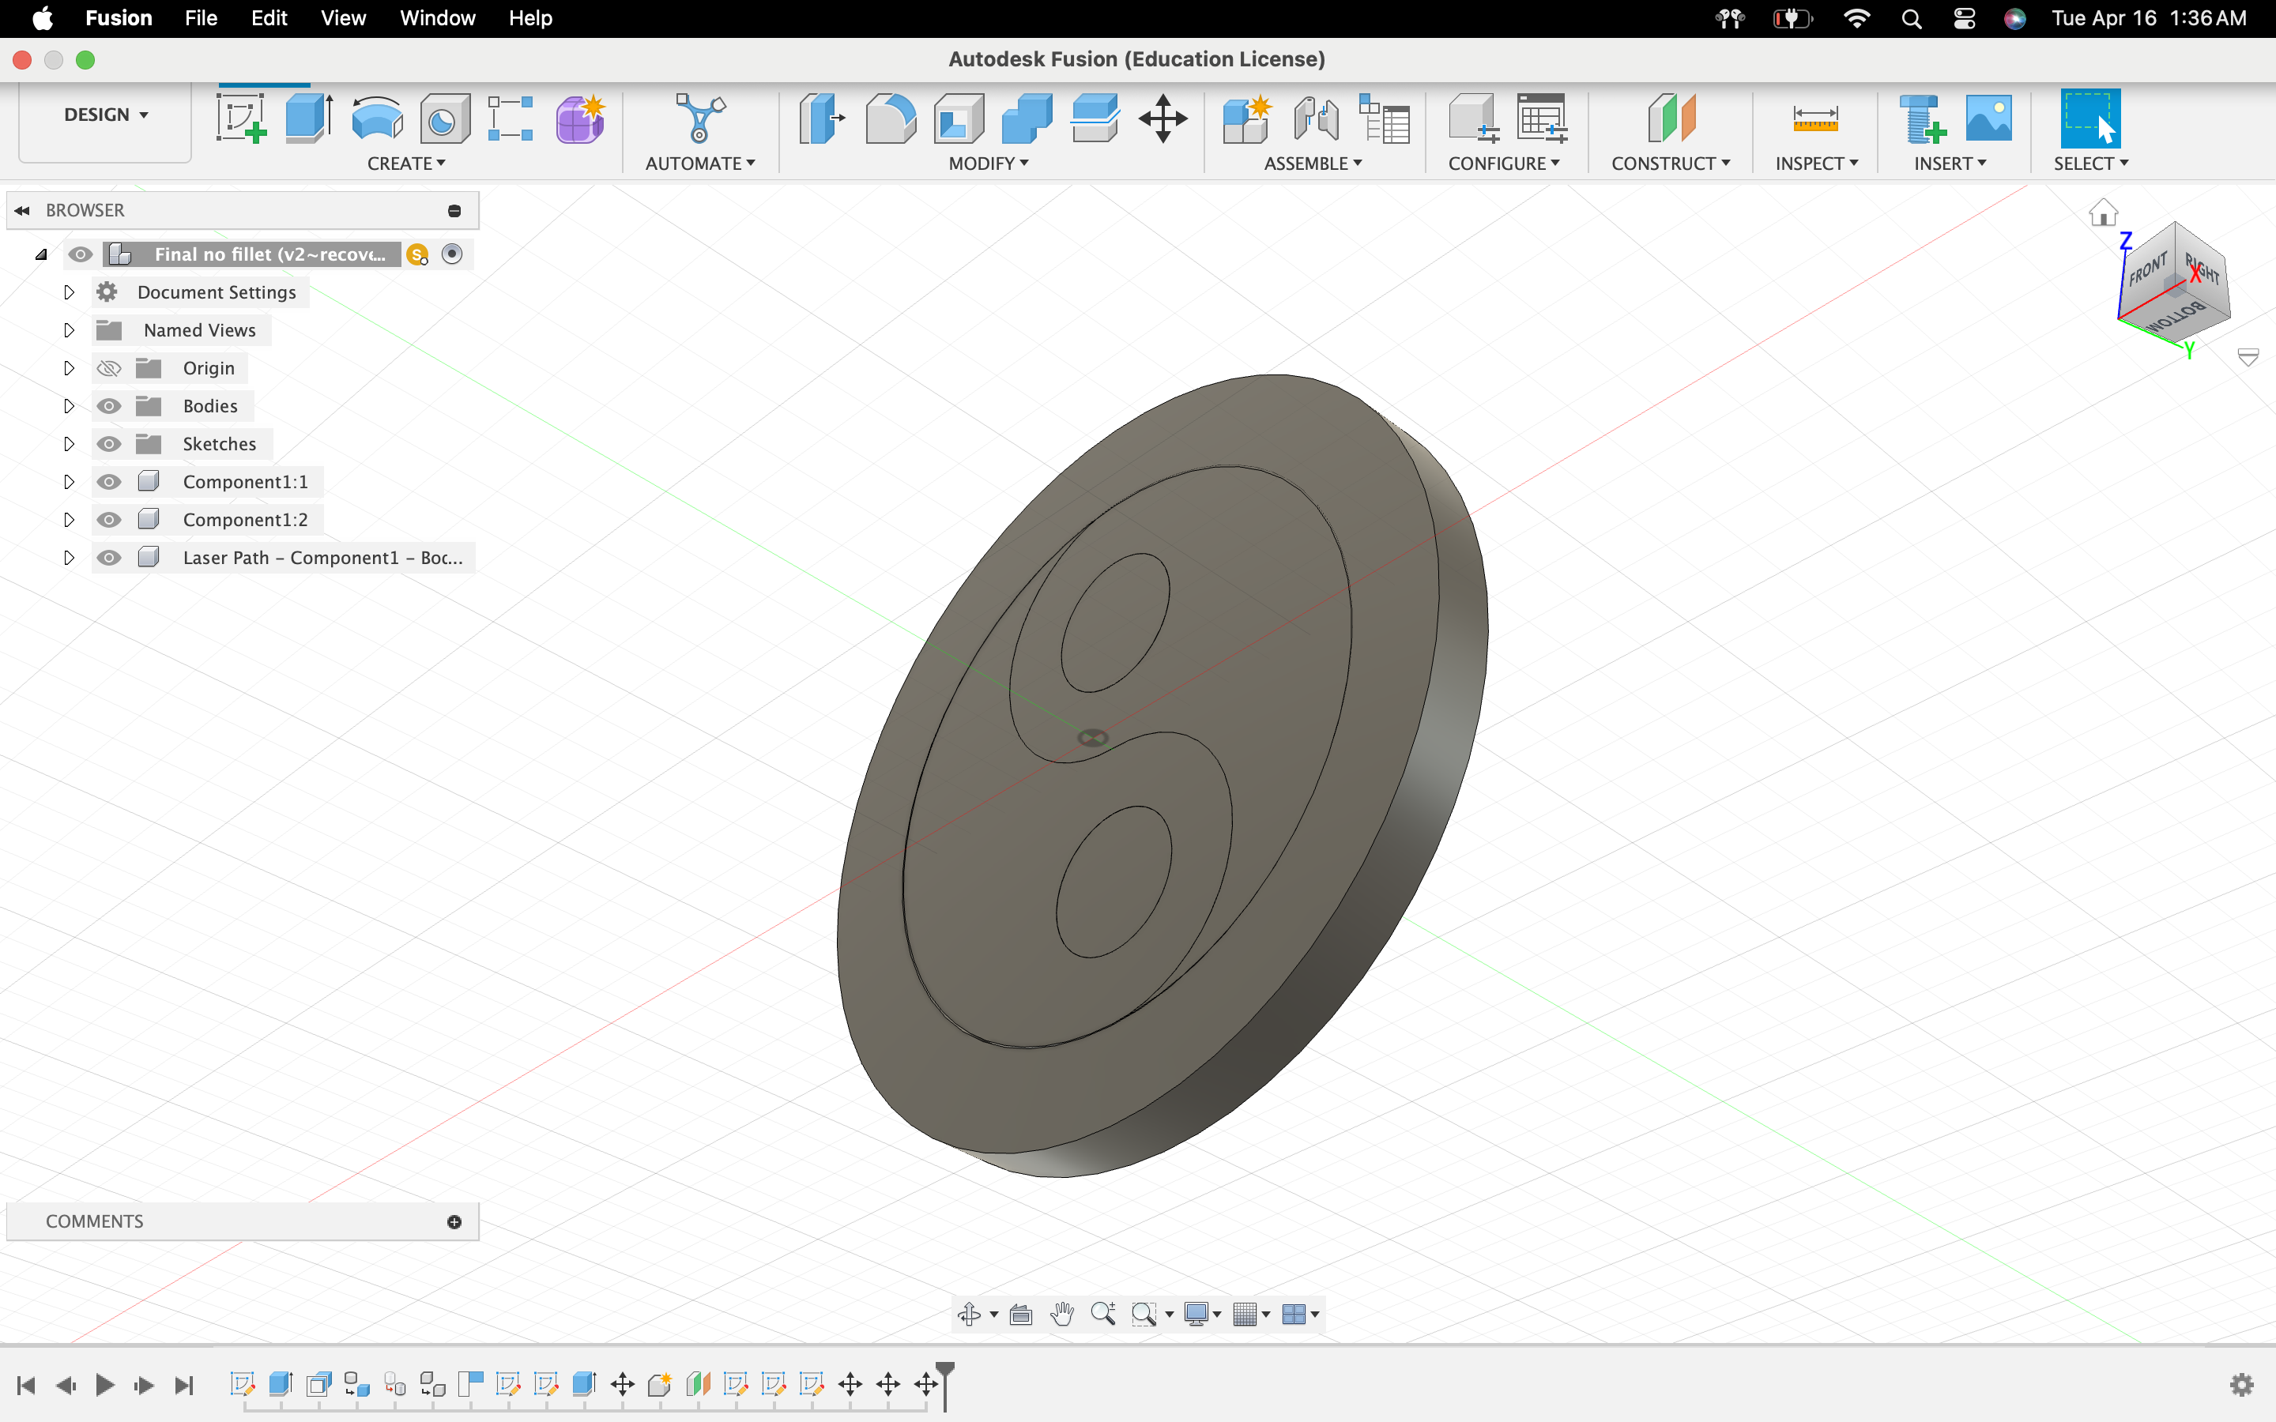Jump to the timeline end
2276x1422 pixels.
point(184,1384)
